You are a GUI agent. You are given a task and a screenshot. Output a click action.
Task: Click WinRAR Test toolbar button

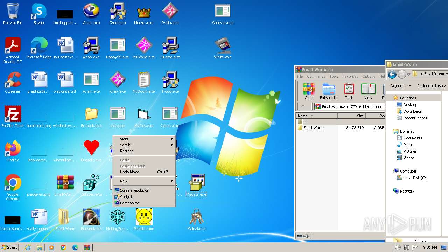(x=349, y=92)
